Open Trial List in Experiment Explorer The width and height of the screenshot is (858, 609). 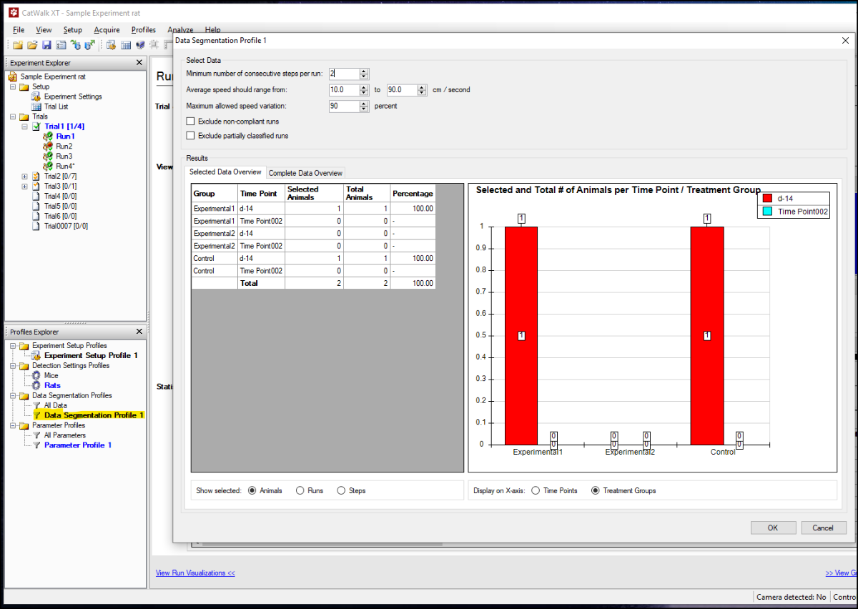[x=56, y=107]
